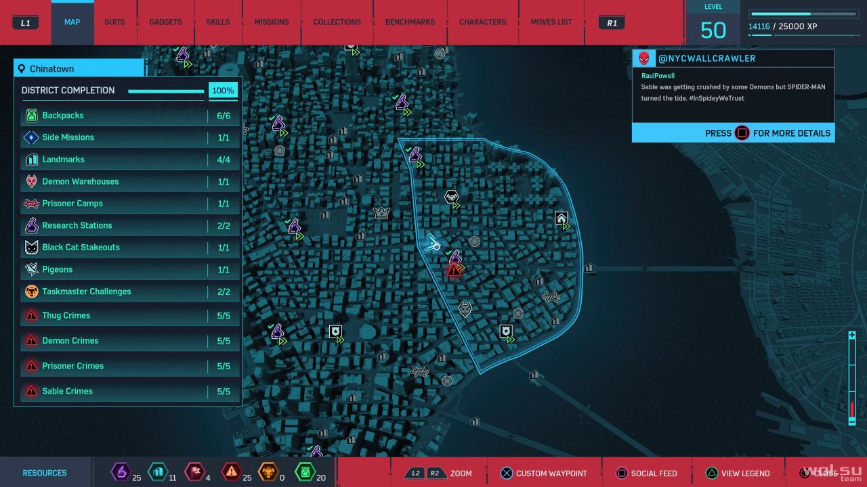Select the MAP tab
Viewport: 867px width, 487px height.
click(x=72, y=22)
